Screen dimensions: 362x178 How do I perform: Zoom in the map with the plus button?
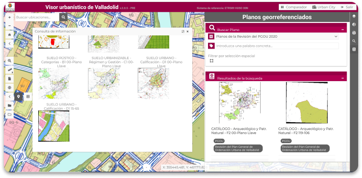[10, 17]
